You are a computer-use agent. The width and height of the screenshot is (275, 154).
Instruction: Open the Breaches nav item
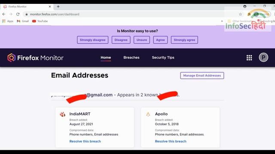[x=131, y=57]
